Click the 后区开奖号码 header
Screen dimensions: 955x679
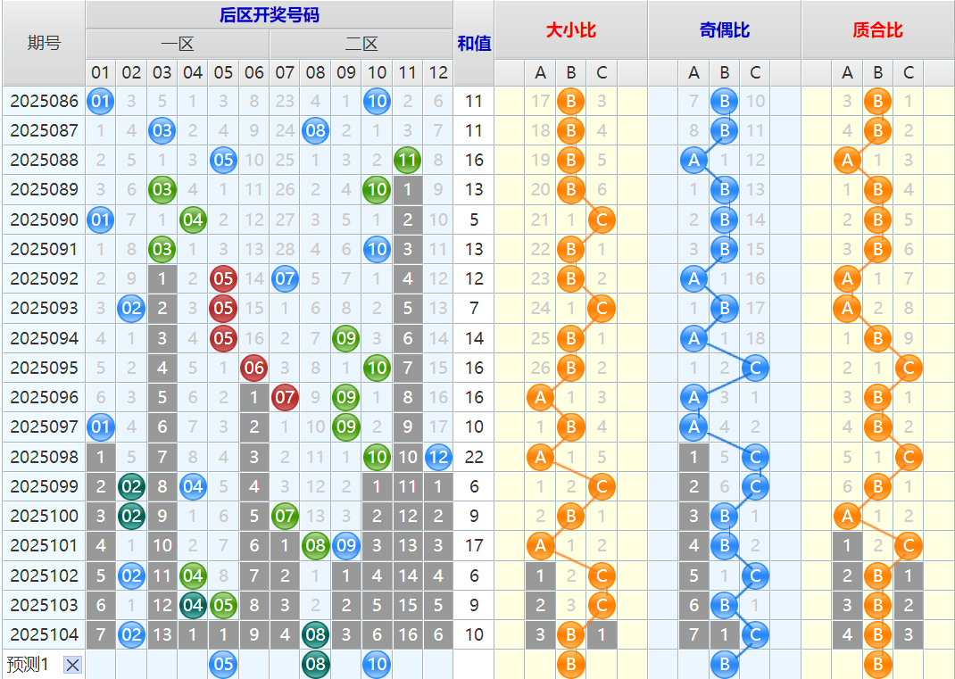point(270,15)
